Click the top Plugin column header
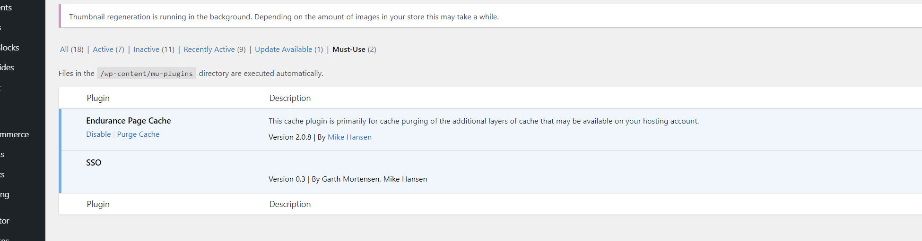This screenshot has height=241, width=922. [x=98, y=98]
